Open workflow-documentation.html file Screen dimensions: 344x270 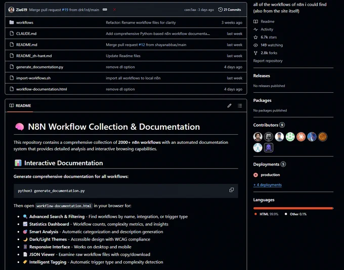[x=41, y=89]
